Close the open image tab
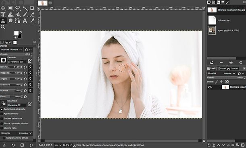 tap(50, 3)
